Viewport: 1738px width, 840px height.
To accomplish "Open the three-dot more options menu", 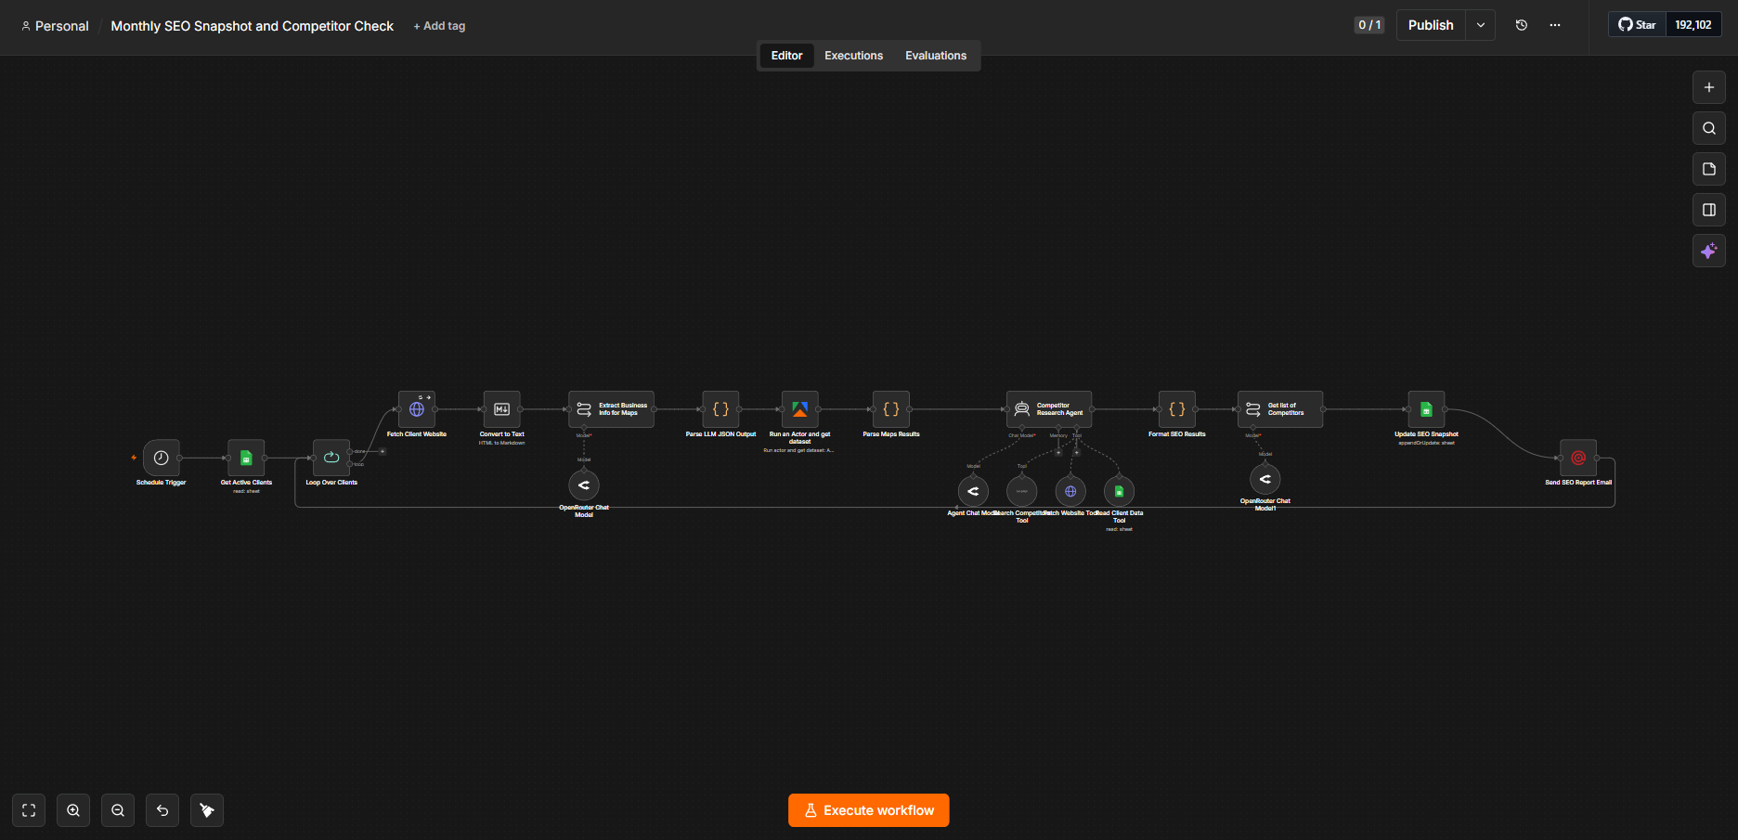I will pos(1555,25).
